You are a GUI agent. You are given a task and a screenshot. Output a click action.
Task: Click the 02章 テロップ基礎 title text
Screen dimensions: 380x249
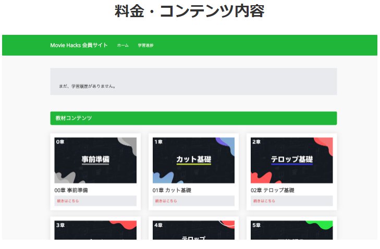pos(273,190)
